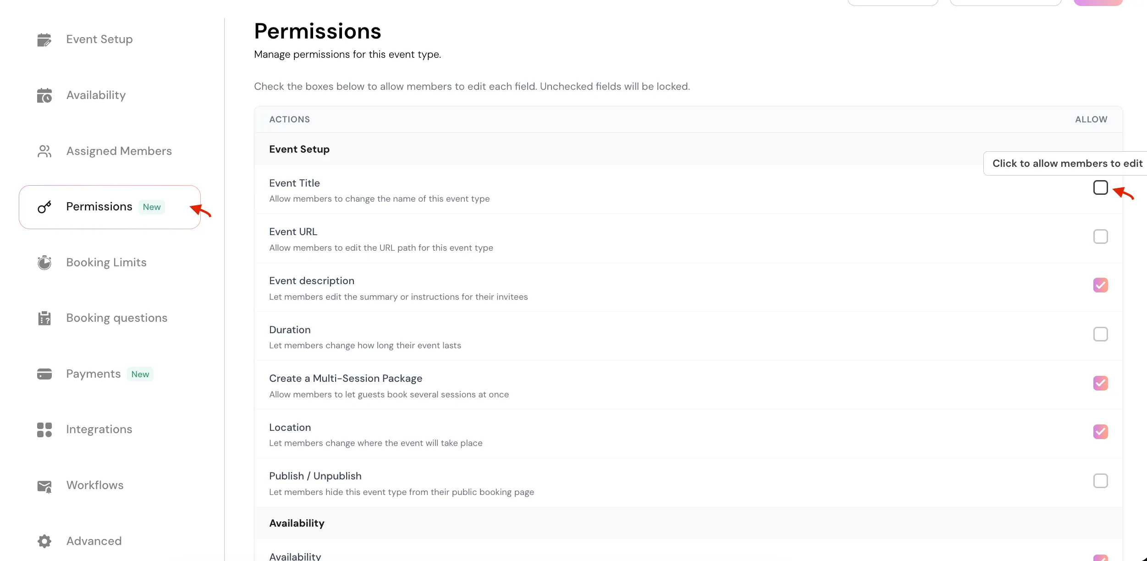Click the Assigned Members people icon
The height and width of the screenshot is (561, 1147).
(44, 151)
